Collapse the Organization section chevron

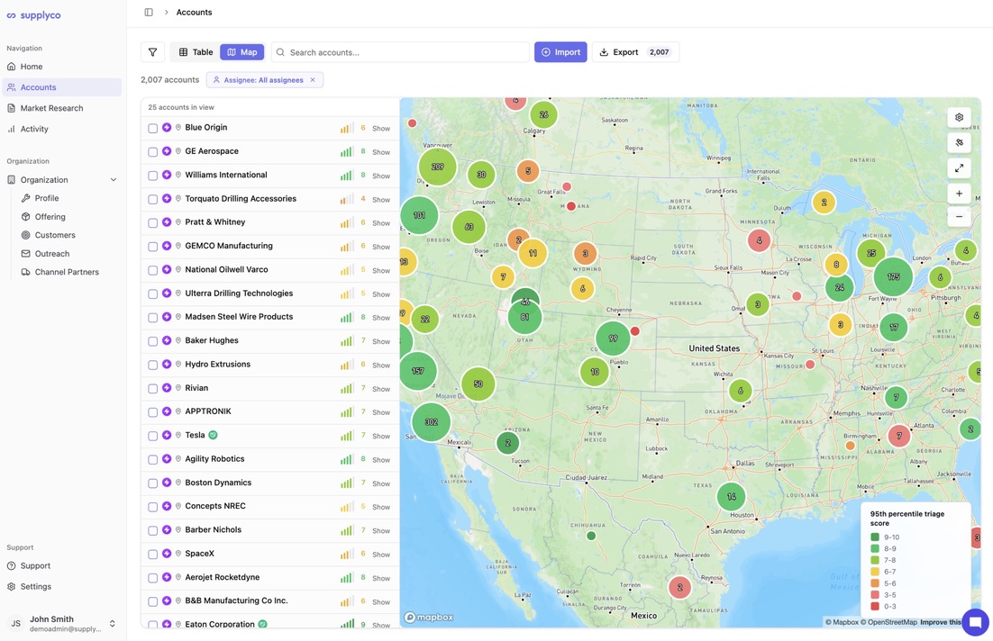(114, 180)
